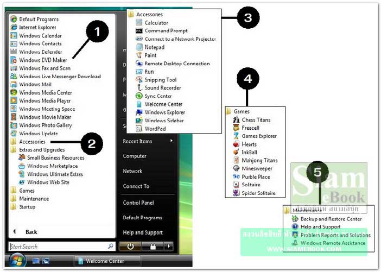Viewport: 381px width, 272px height.
Task: Launch Spider Solitaire
Action: coord(255,193)
